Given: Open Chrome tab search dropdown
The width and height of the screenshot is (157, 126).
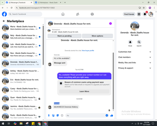Looking at the screenshot, I should [x=3, y=3].
